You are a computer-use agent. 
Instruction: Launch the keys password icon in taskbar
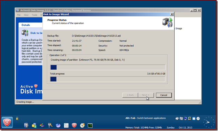tap(50, 125)
